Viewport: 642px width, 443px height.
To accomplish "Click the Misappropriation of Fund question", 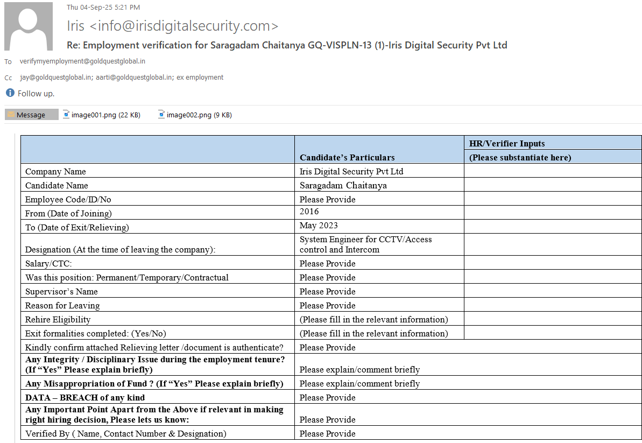I will pos(154,384).
